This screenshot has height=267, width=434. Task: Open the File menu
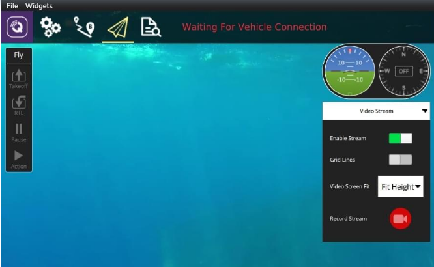coord(12,6)
